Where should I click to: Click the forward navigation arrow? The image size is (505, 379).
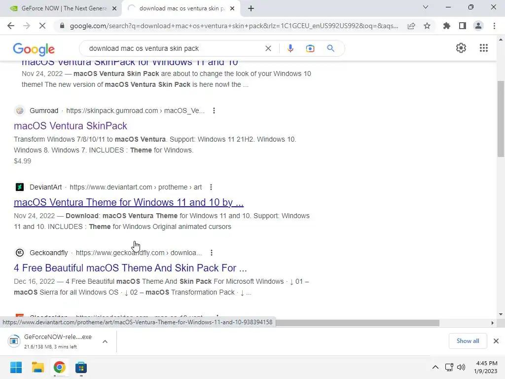[x=27, y=26]
